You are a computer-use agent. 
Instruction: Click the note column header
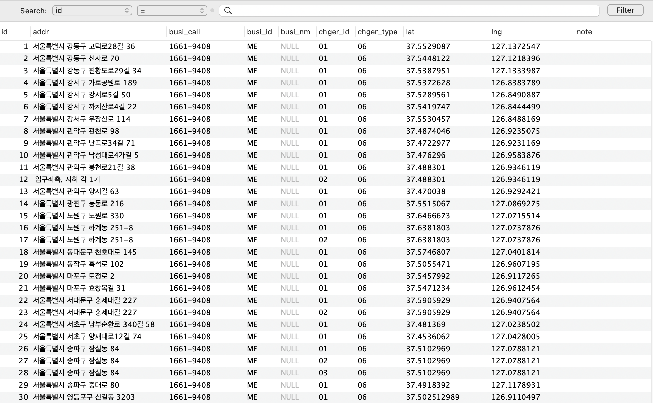tap(584, 32)
